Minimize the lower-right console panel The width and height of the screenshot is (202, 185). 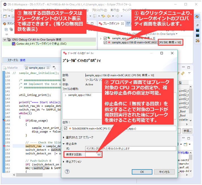point(183,138)
